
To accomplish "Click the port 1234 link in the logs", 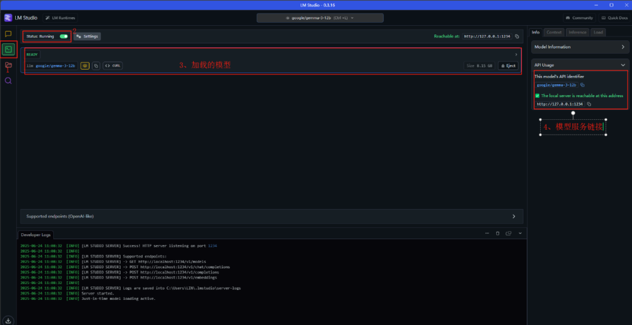I will point(212,246).
